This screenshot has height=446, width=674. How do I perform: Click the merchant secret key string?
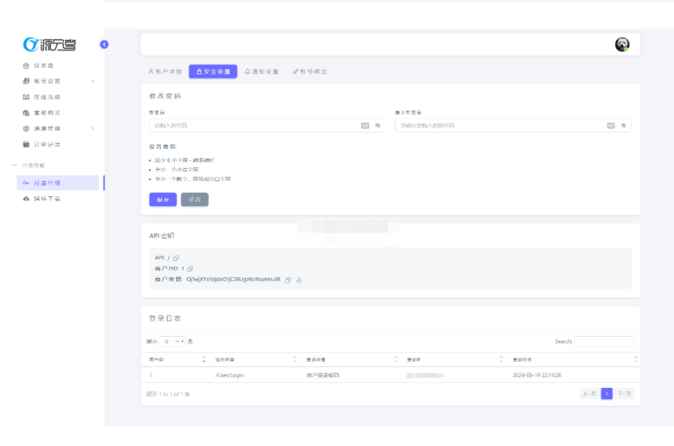click(233, 280)
